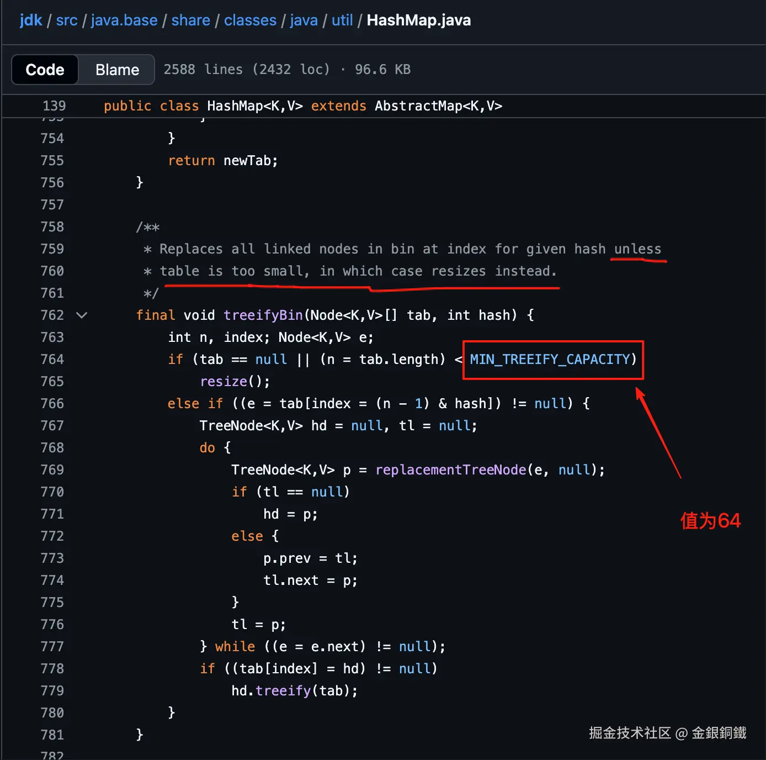Open the share breadcrumb link
This screenshot has width=766, height=760.
coord(191,20)
